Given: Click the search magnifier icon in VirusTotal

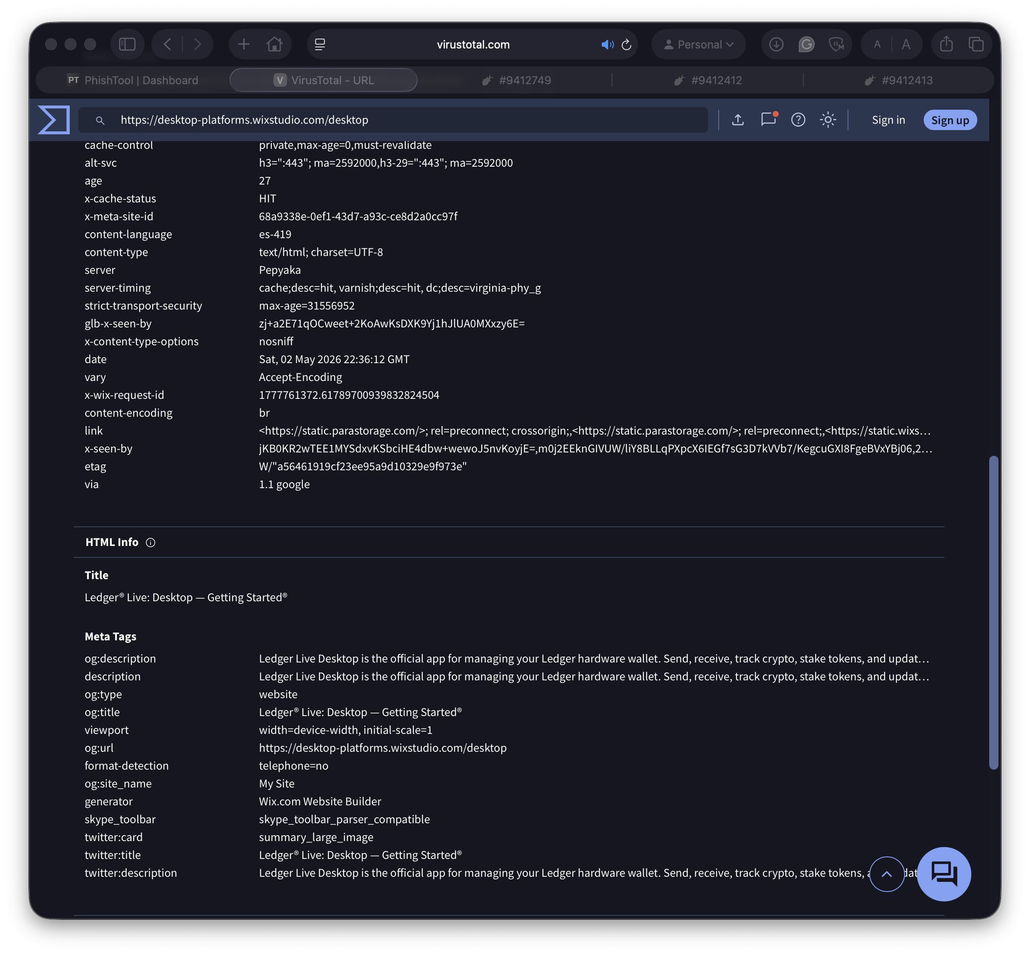Looking at the screenshot, I should coord(100,120).
